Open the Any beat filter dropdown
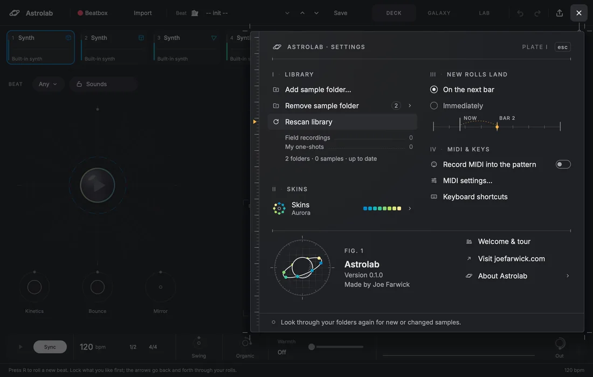Viewport: 593px width, 377px height. click(47, 84)
